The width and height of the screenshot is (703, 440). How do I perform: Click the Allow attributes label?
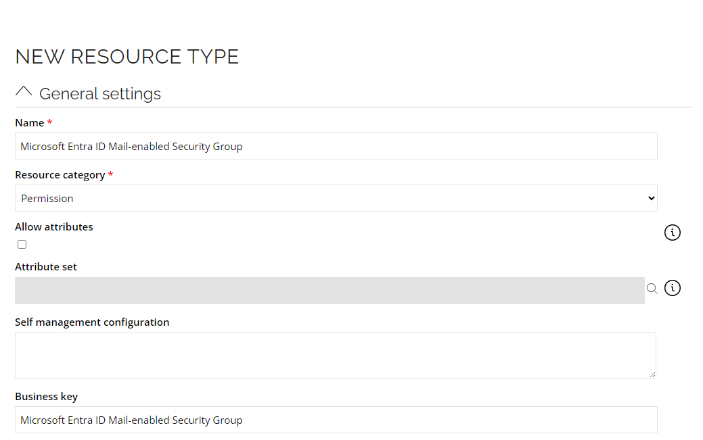(x=54, y=226)
